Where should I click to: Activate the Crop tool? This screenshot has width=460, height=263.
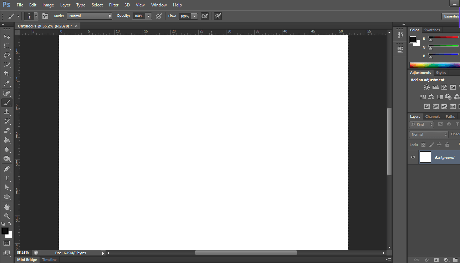click(7, 74)
